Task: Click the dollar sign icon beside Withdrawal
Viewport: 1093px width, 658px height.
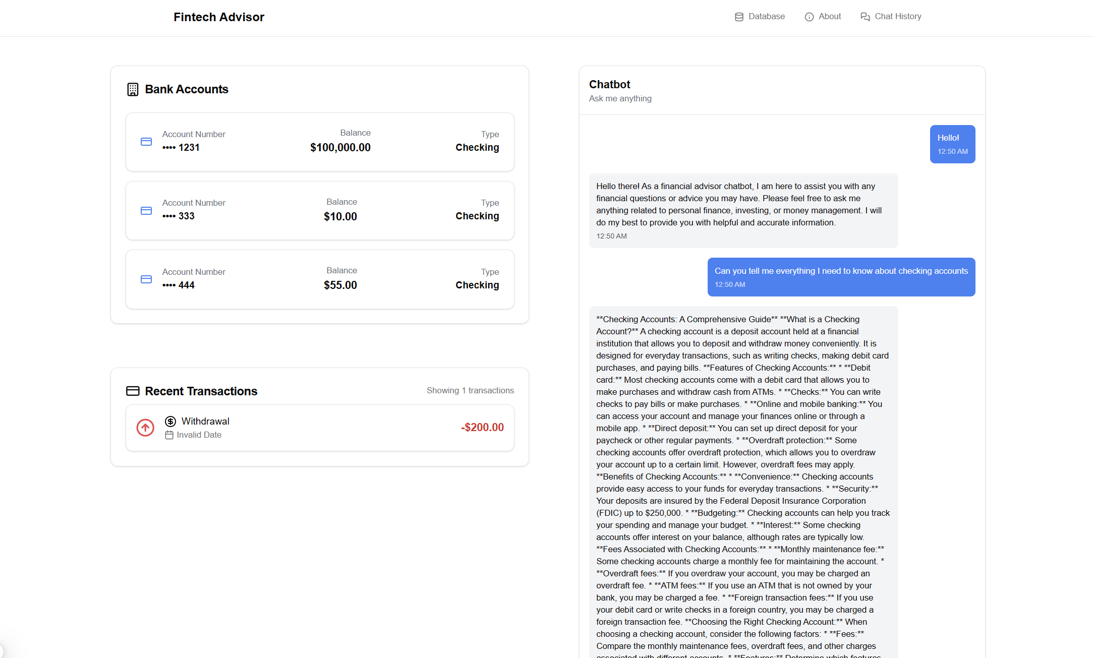Action: tap(170, 421)
